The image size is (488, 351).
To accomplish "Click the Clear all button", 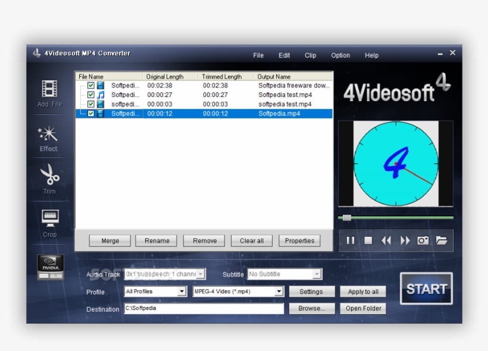I will 252,240.
